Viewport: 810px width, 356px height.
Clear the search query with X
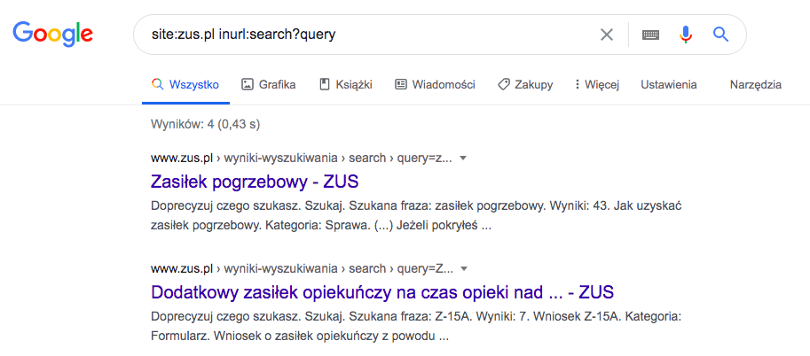click(607, 35)
